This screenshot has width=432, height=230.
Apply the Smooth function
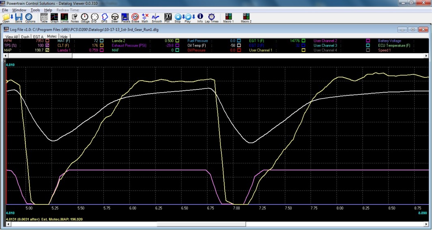tap(157, 18)
